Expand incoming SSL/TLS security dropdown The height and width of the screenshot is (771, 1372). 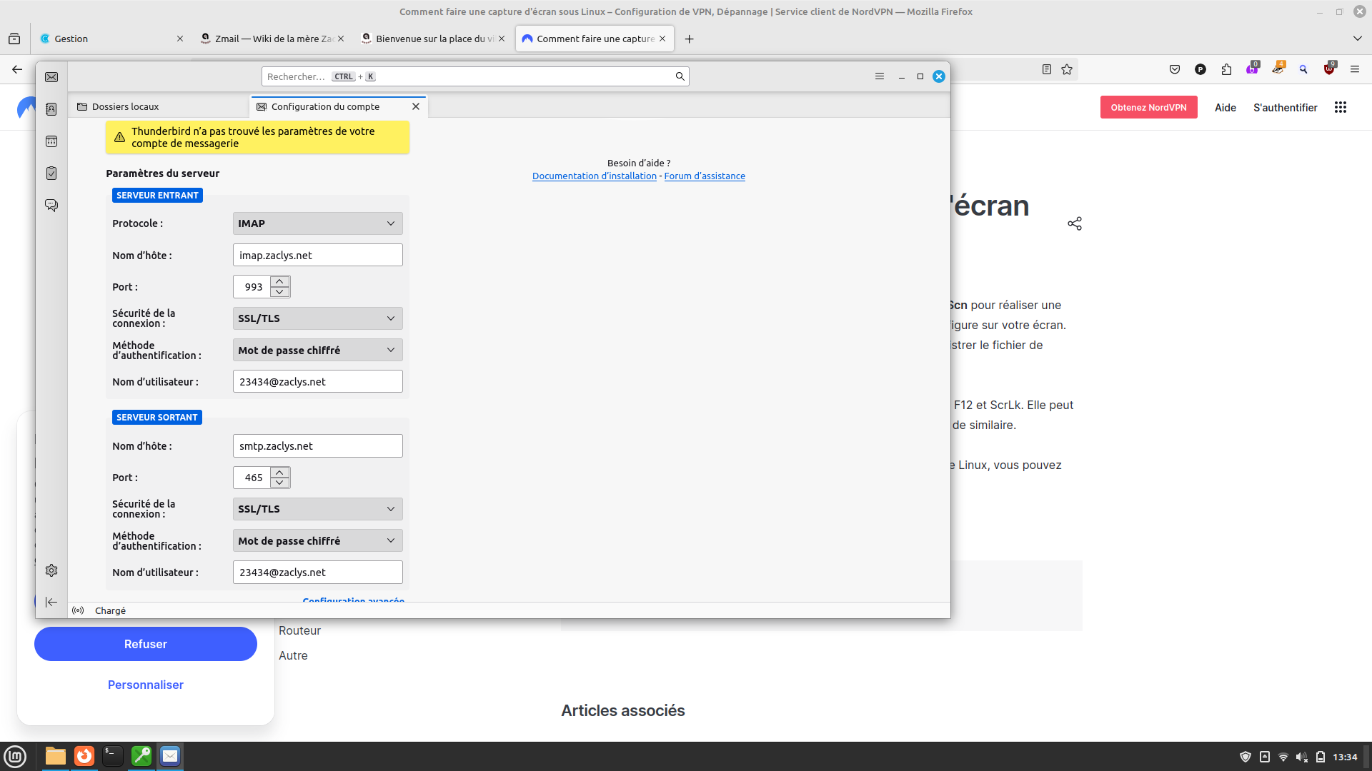pos(317,318)
